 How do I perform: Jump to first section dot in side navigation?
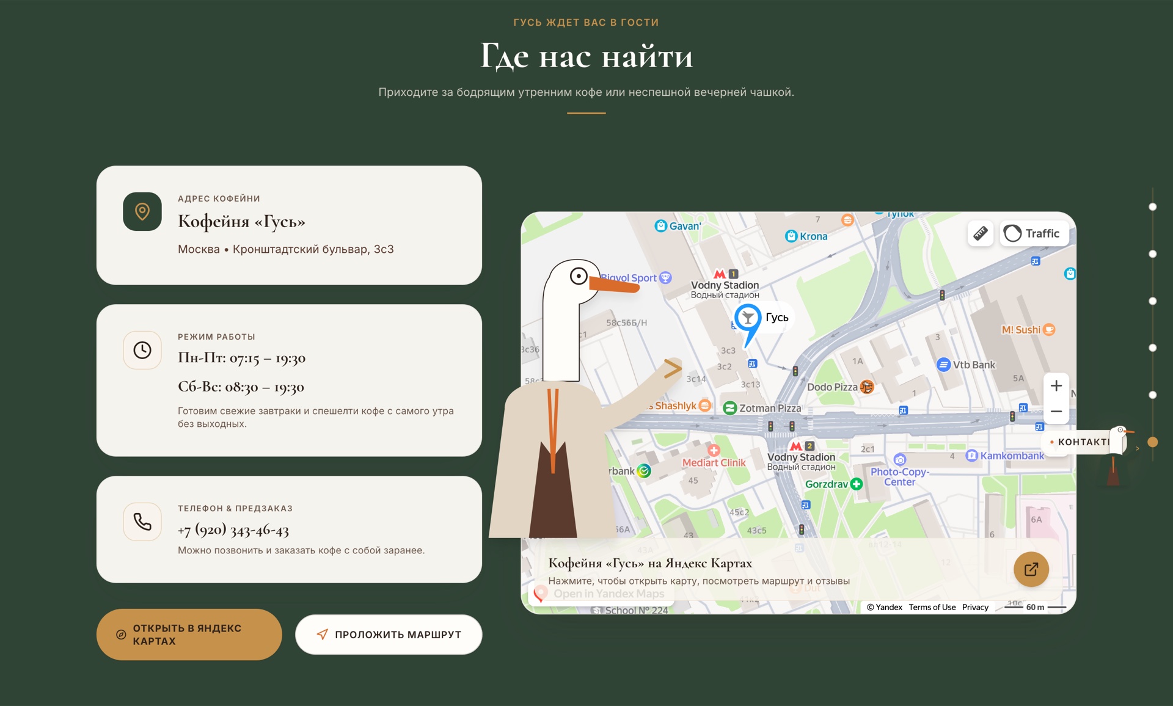1153,207
